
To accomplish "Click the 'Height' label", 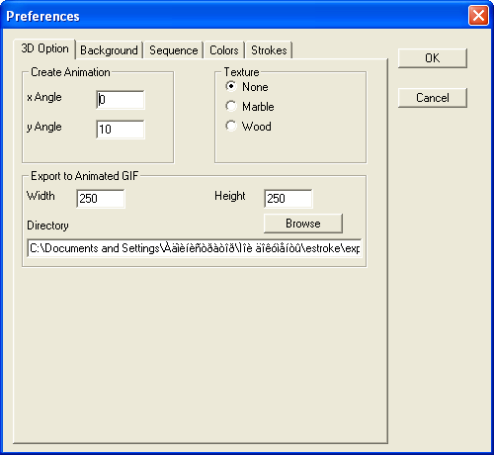I will [230, 196].
